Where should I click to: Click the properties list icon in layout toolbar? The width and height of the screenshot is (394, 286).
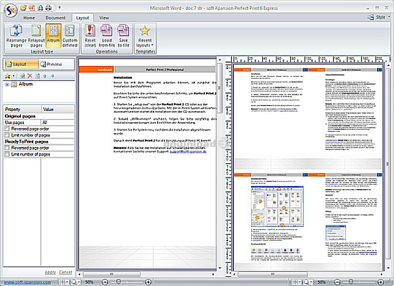point(37,76)
